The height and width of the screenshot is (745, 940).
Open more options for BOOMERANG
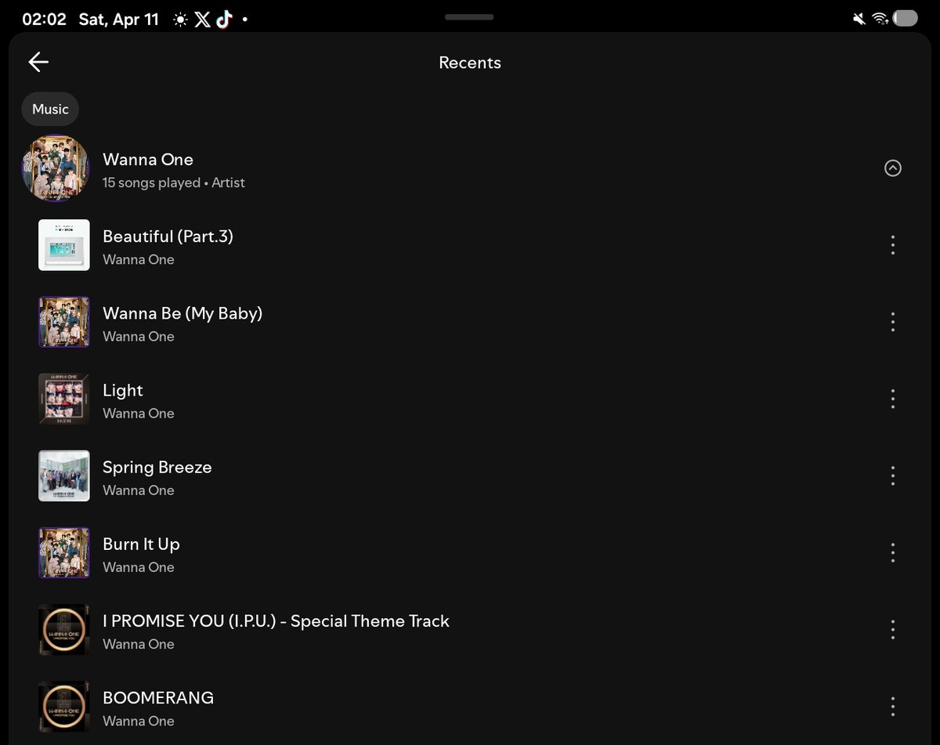[x=892, y=706]
